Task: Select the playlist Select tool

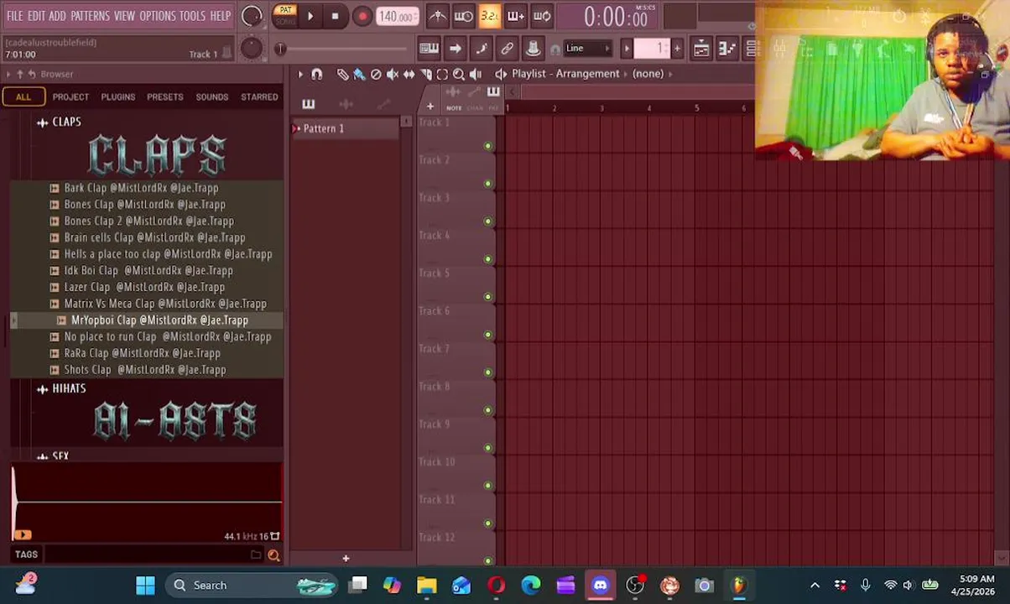Action: [442, 75]
